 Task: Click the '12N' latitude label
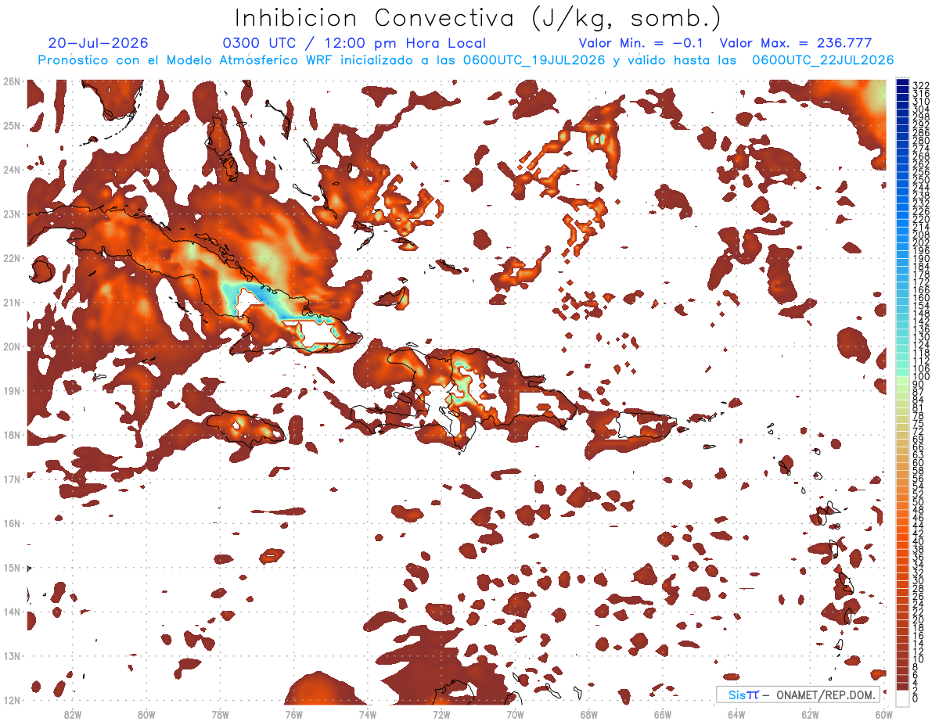[x=11, y=700]
